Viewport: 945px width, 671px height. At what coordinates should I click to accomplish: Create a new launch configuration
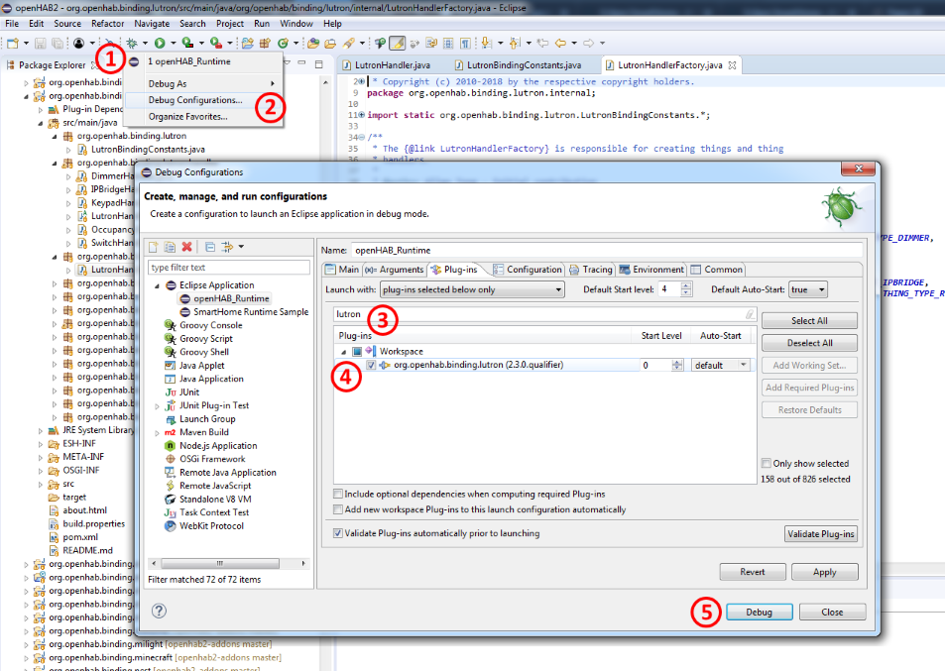tap(154, 246)
